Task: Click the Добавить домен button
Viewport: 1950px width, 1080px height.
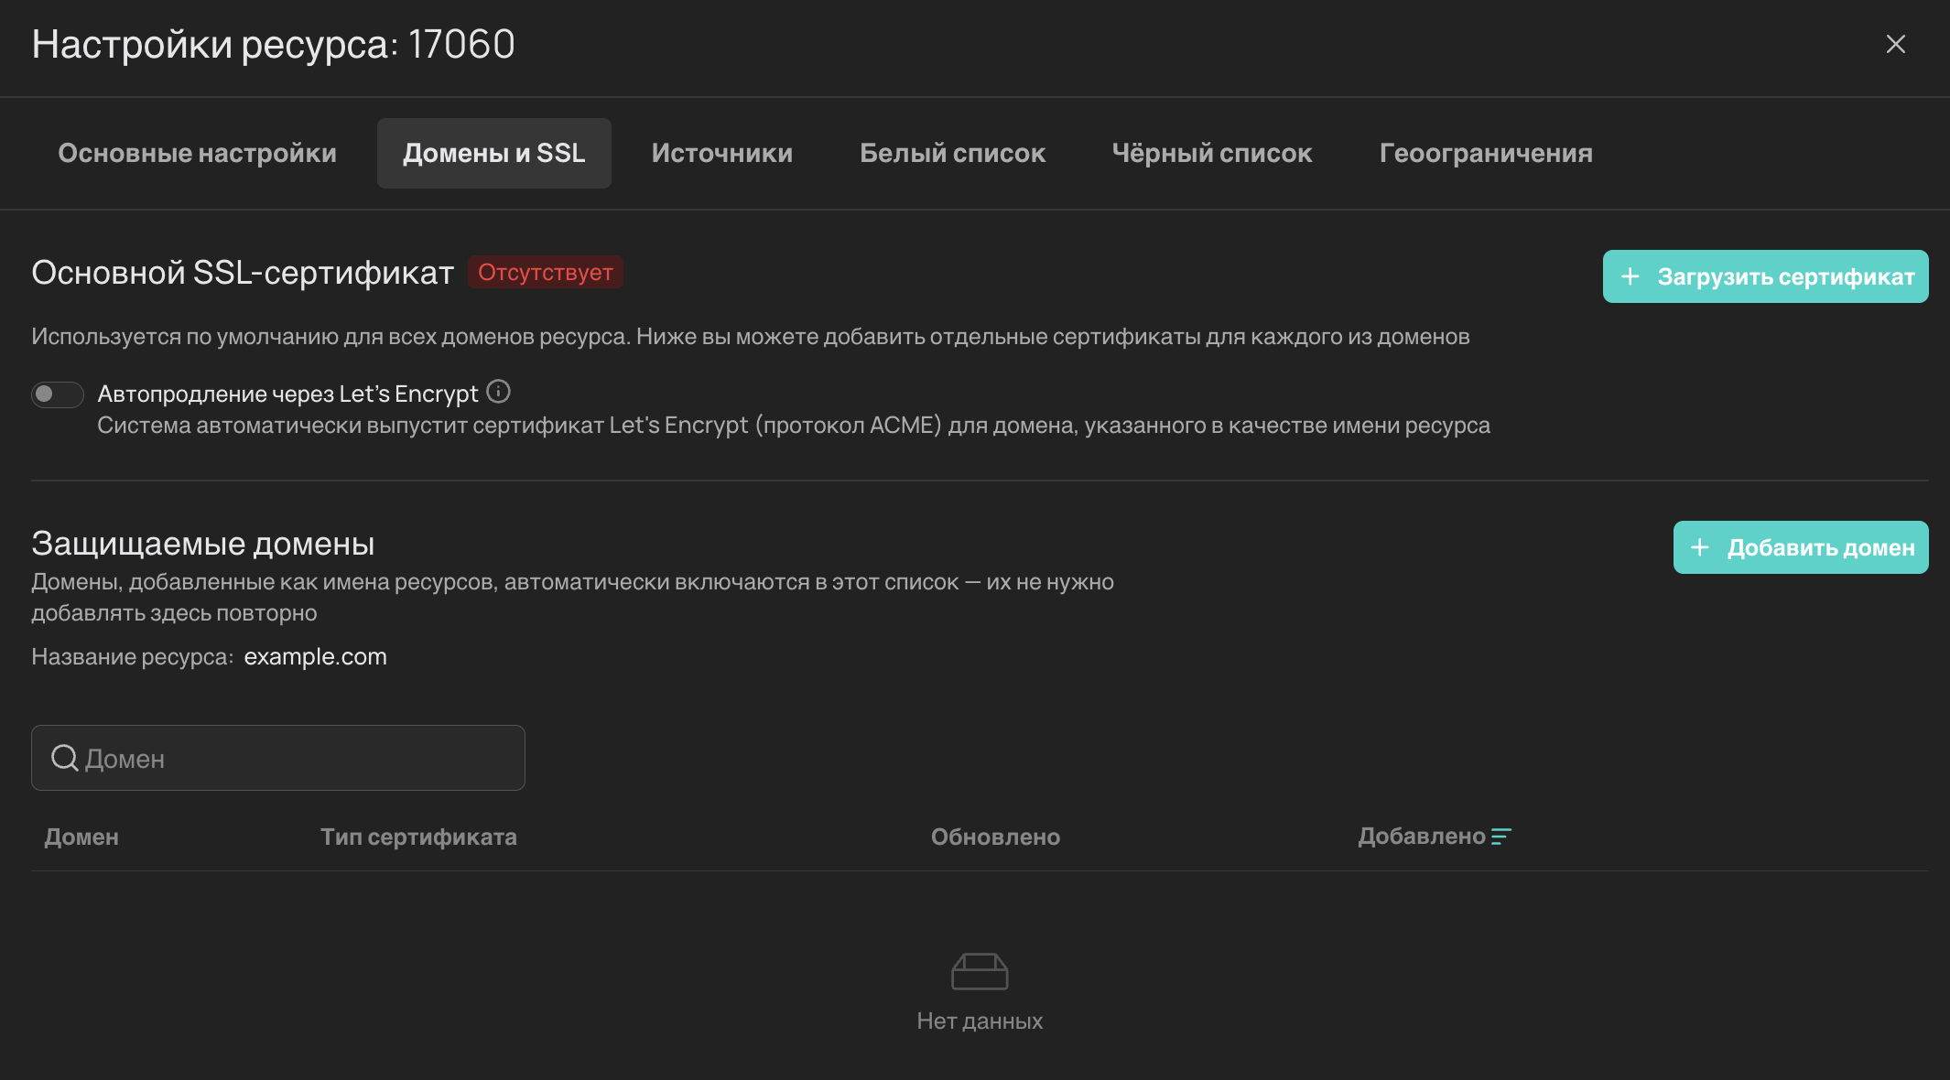Action: click(1801, 547)
